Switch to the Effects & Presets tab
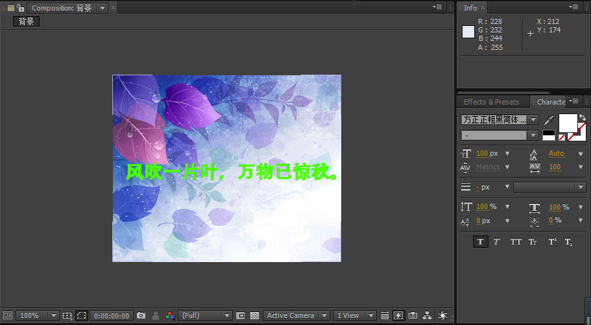This screenshot has height=325, width=591. pos(491,102)
